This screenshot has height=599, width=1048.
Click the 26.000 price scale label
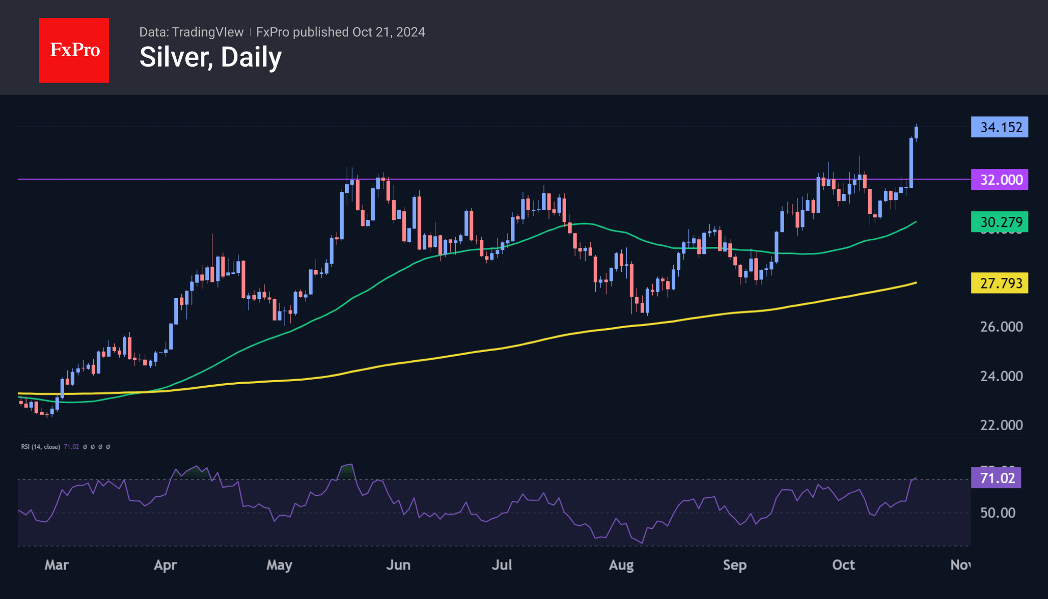click(x=1001, y=327)
